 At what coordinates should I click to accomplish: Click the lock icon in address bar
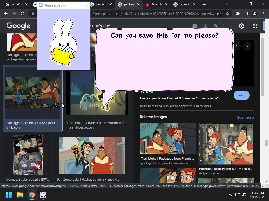point(33,14)
